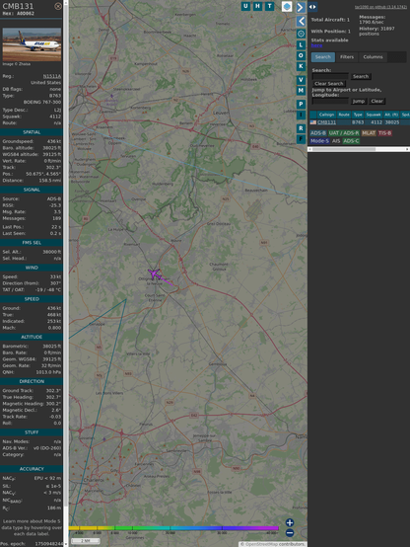
Task: Click the Clear button beside Jump
Action: [376, 101]
